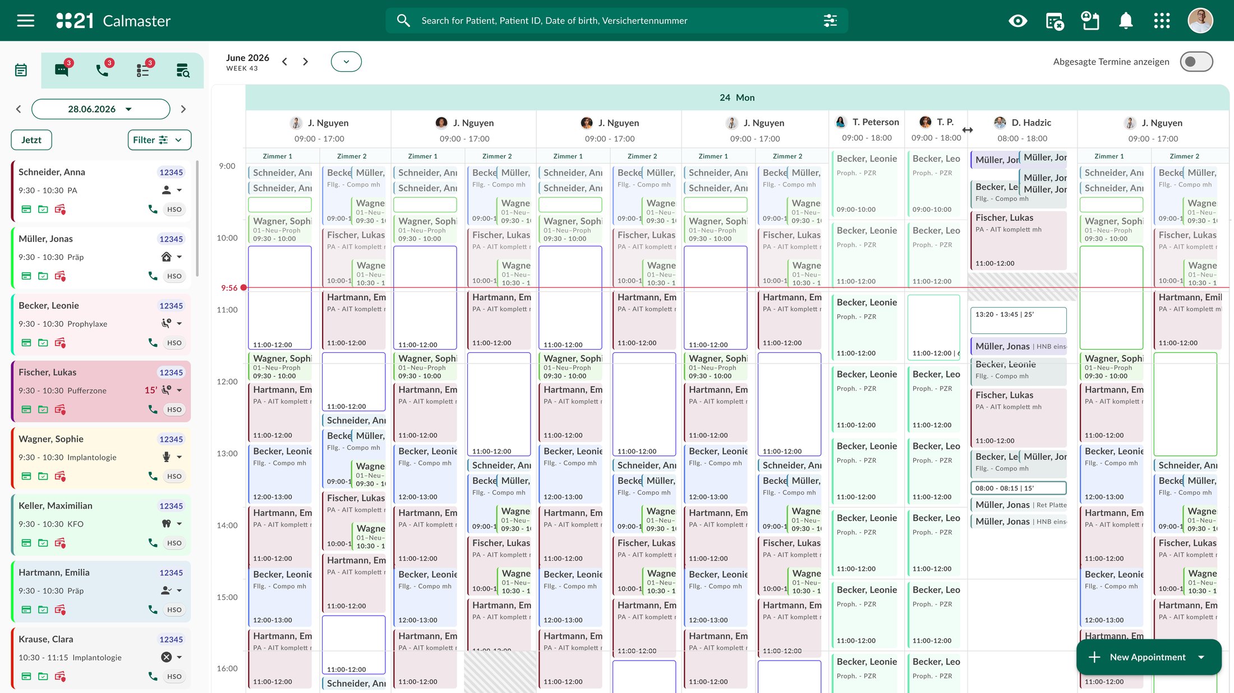Viewport: 1234px width, 693px height.
Task: Expand status dropdown for Müller, Jonas
Action: pyautogui.click(x=179, y=257)
